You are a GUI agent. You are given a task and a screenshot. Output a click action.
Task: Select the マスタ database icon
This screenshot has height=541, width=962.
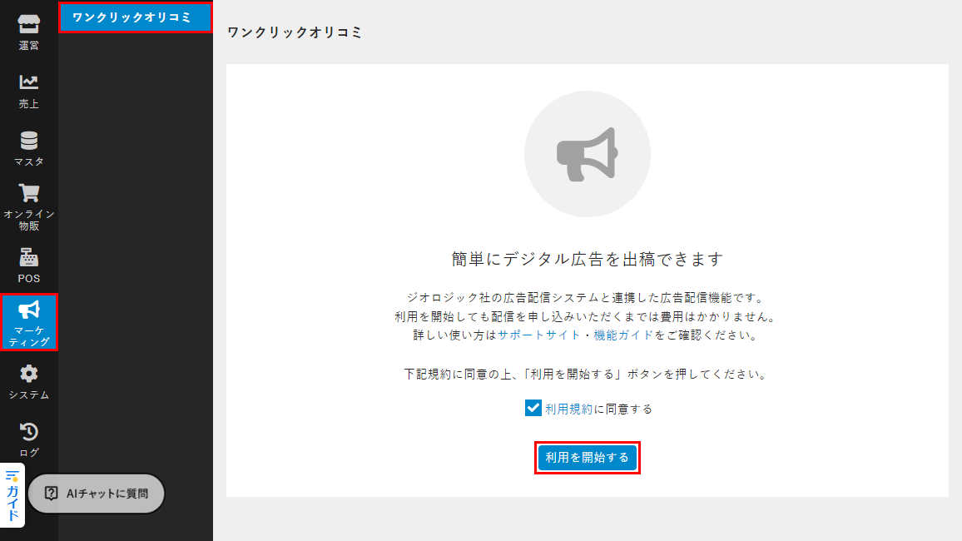[x=29, y=147]
